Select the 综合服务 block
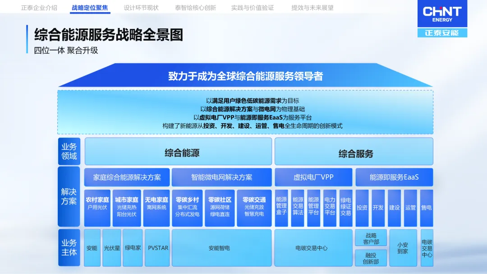The height and width of the screenshot is (274, 487). [354, 152]
